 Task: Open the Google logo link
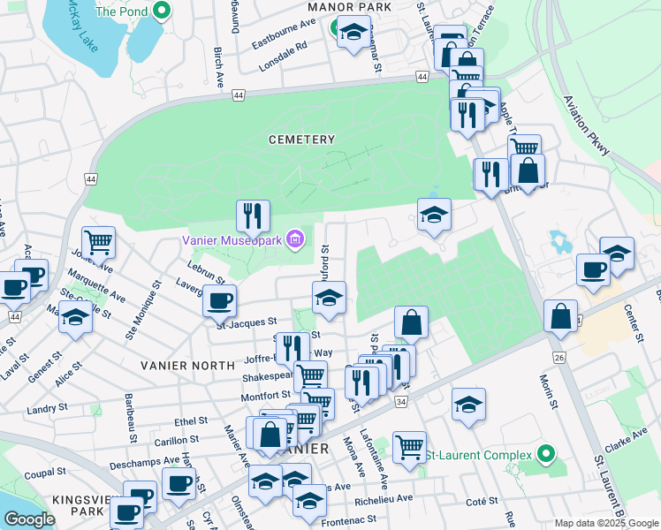(x=29, y=519)
